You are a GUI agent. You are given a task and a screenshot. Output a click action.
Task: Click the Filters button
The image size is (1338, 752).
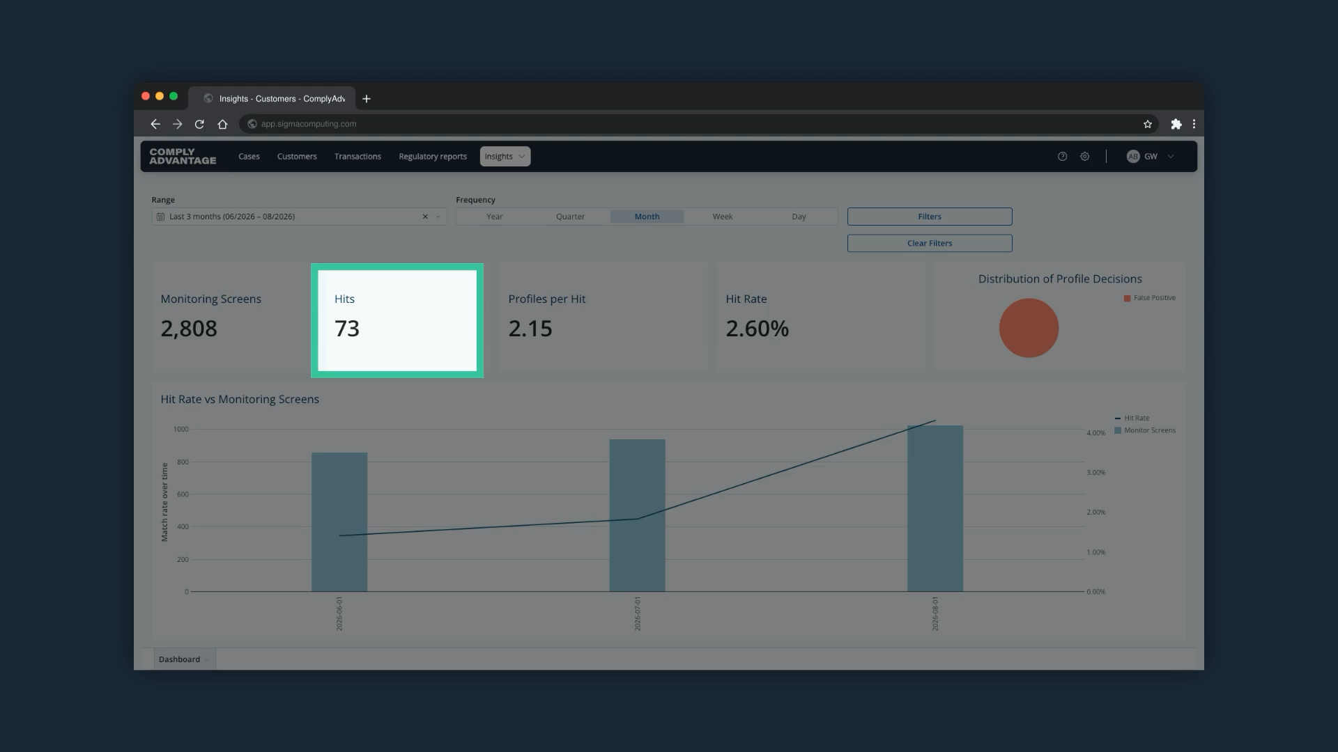click(x=930, y=217)
